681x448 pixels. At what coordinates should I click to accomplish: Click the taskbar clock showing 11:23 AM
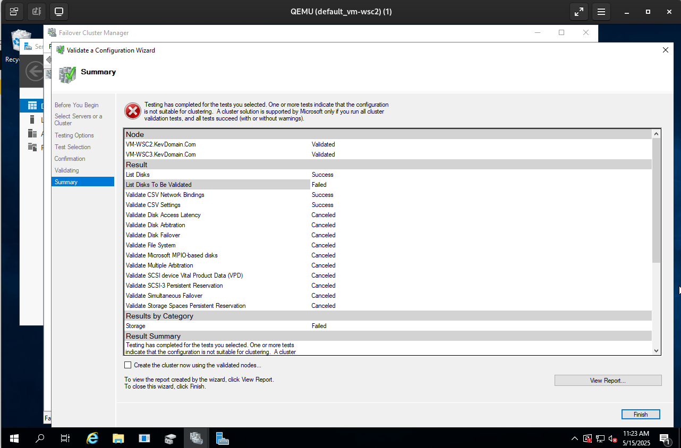(636, 438)
